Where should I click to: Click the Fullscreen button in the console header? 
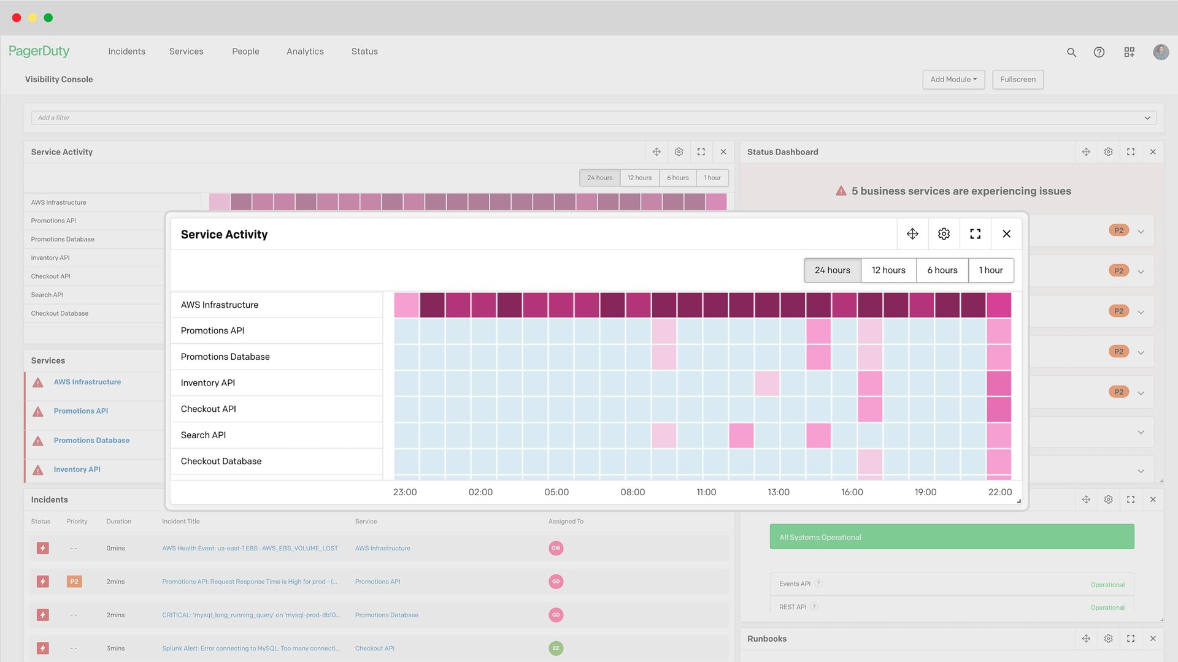click(x=1017, y=79)
